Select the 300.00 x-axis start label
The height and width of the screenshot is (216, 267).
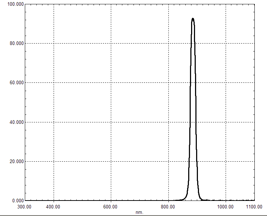24,207
